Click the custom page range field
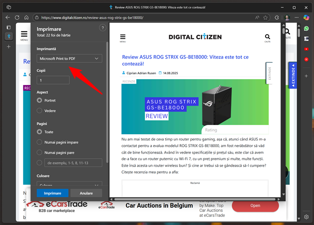The height and width of the screenshot is (225, 314). 73,163
